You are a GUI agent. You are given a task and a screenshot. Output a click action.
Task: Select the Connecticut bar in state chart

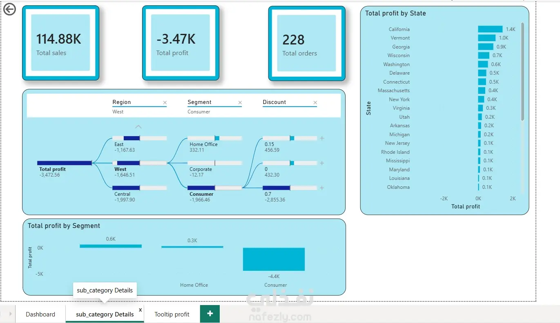tap(482, 82)
